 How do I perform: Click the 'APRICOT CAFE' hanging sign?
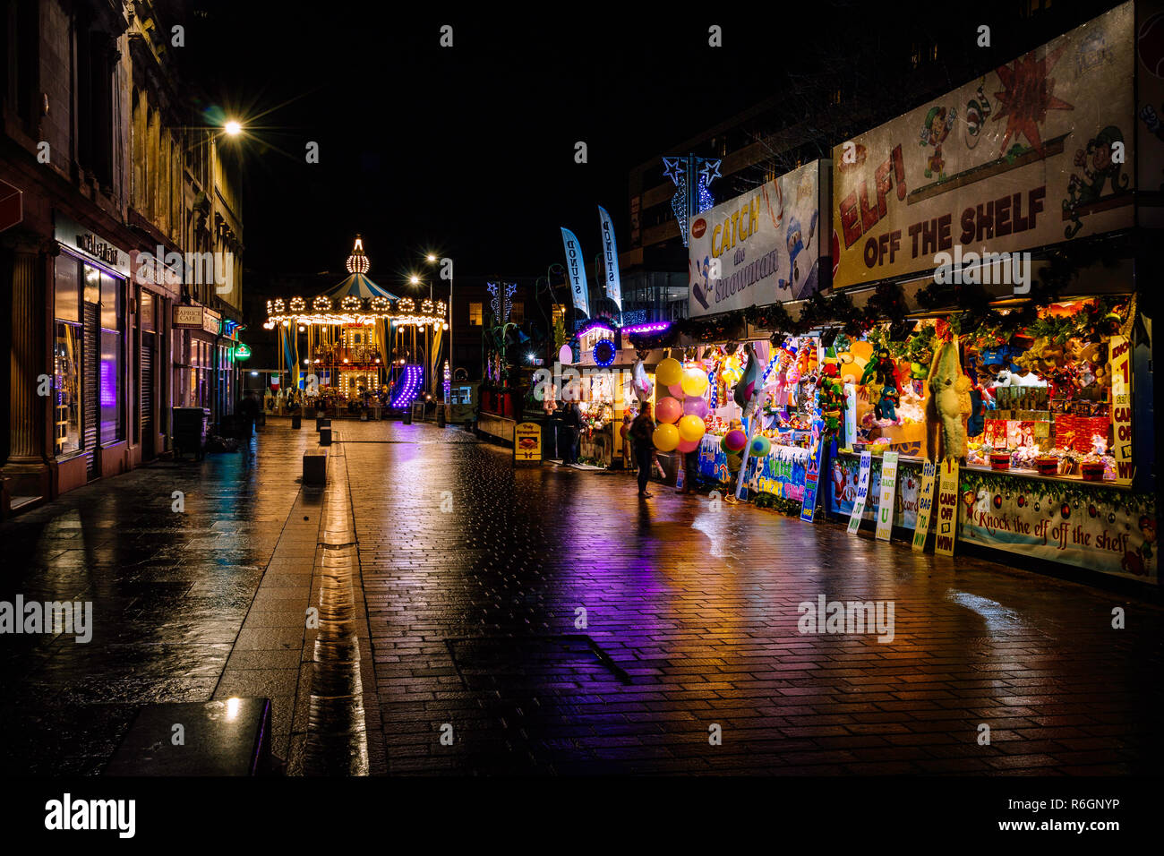188,315
